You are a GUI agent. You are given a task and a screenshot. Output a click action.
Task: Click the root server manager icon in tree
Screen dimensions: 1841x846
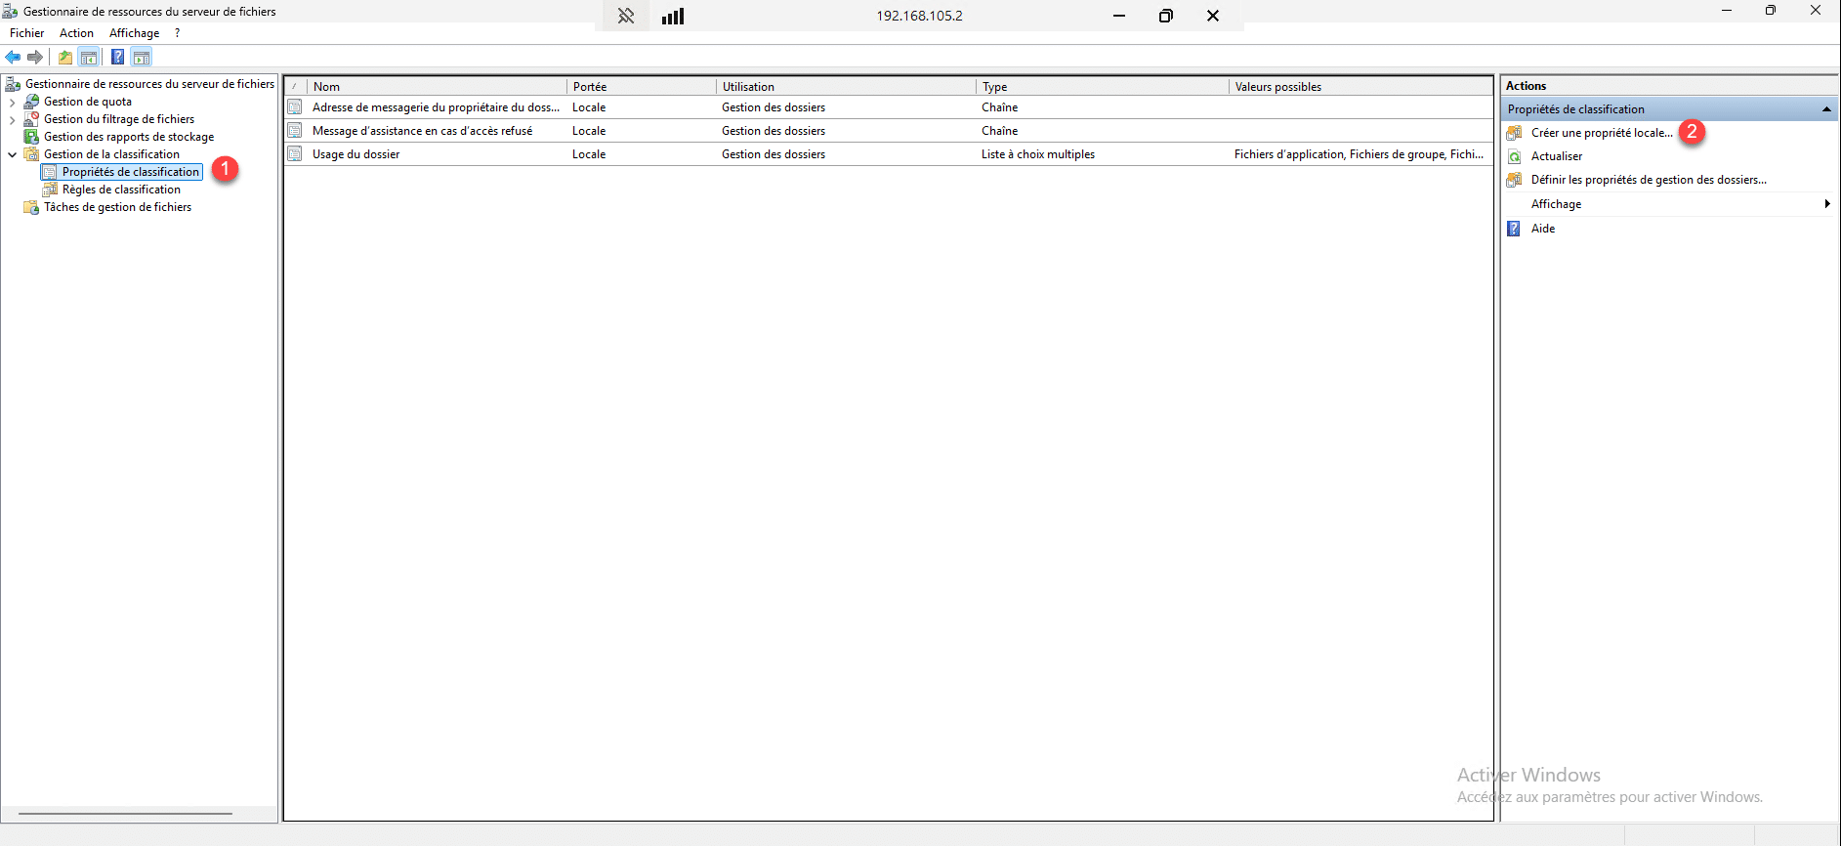(x=13, y=84)
